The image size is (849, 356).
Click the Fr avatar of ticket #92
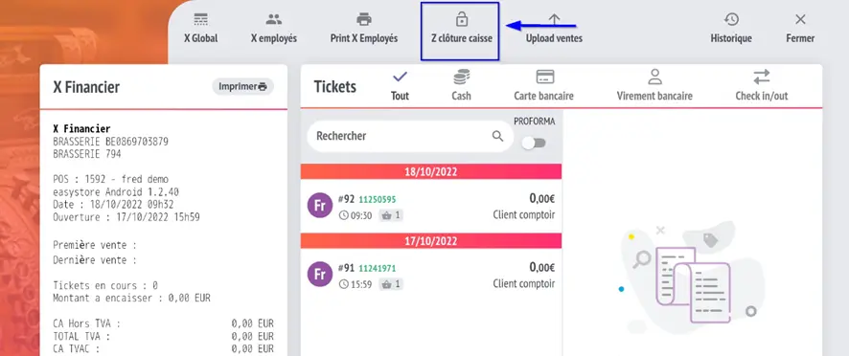(319, 206)
